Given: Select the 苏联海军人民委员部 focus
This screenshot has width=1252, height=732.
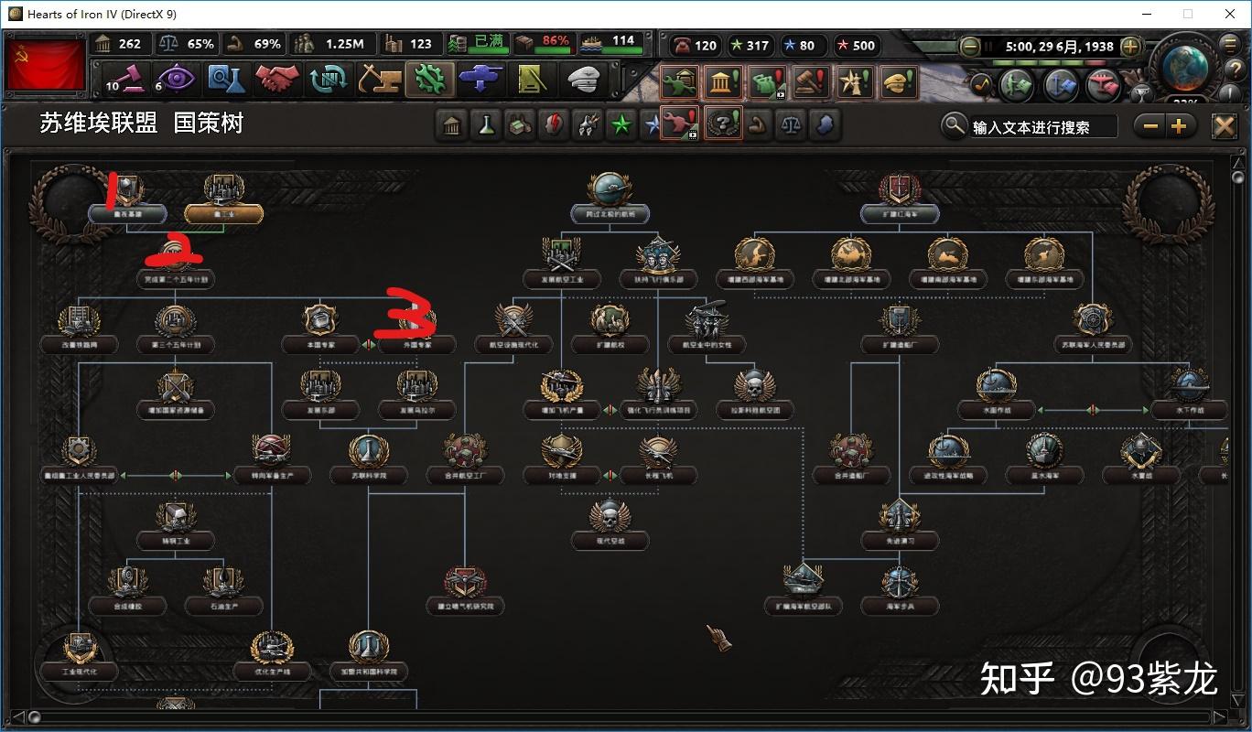Looking at the screenshot, I should [1092, 329].
